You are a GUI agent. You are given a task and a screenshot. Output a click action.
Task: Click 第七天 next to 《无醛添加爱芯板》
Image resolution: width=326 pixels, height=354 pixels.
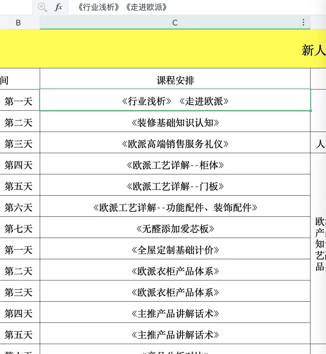(19, 229)
